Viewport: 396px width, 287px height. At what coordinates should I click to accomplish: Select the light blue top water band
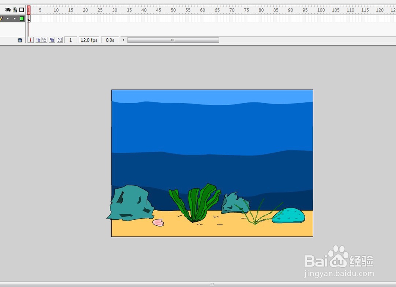[212, 96]
